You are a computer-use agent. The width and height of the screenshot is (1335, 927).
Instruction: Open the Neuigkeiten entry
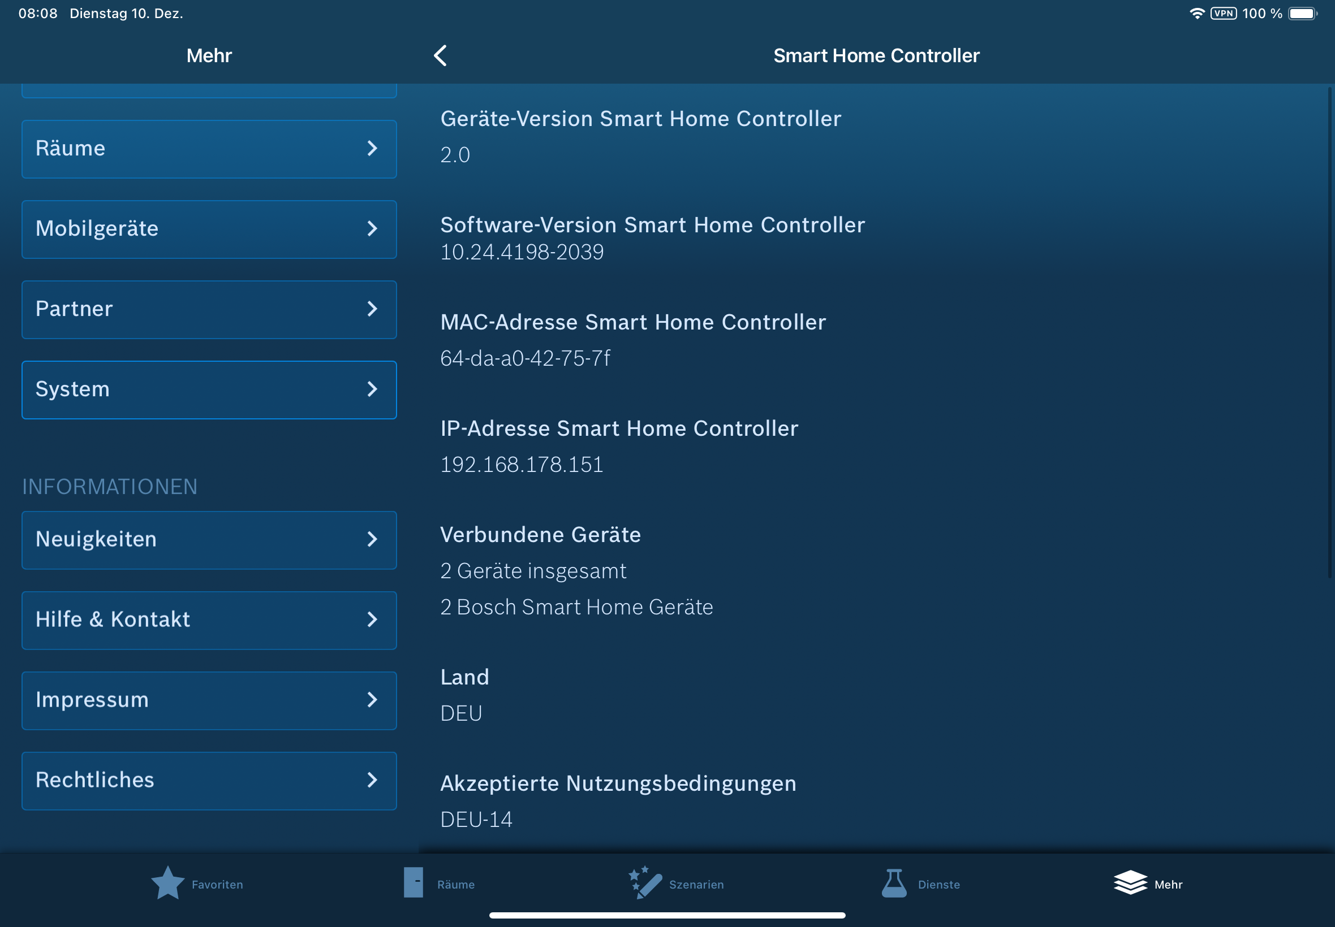tap(209, 540)
